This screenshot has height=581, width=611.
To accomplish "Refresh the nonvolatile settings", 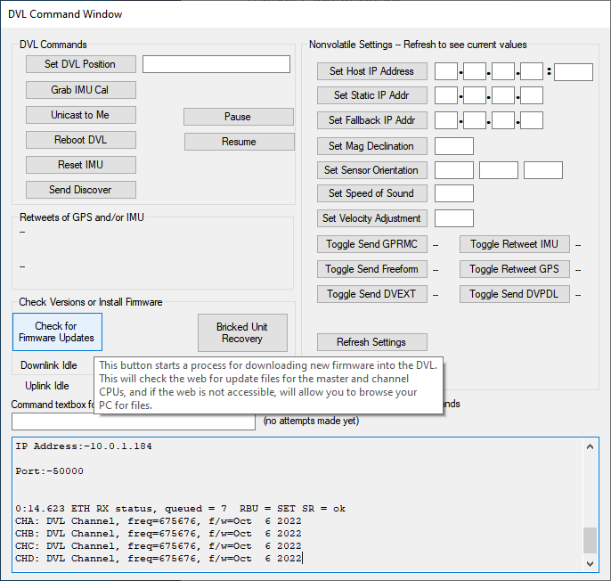I will (371, 342).
